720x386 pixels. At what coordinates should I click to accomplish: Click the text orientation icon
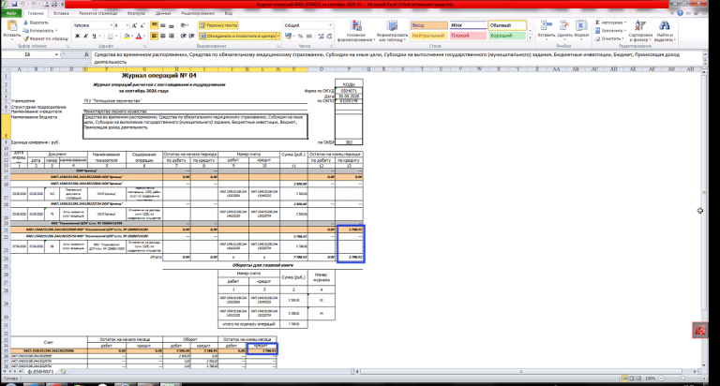point(184,25)
